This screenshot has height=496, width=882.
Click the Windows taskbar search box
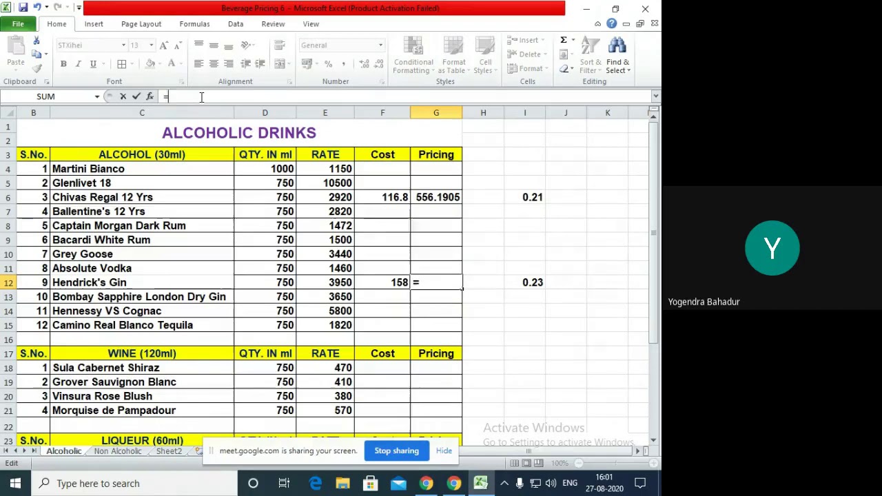pos(134,484)
